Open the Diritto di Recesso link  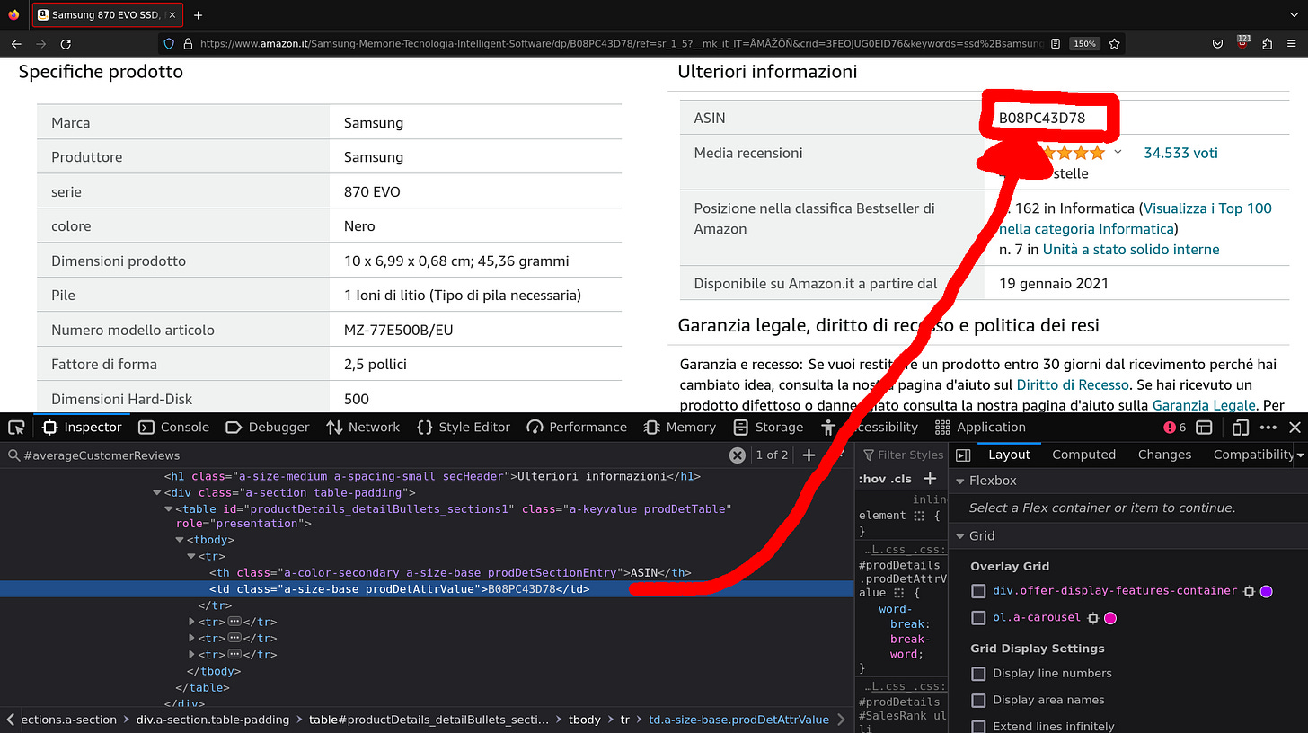1072,385
